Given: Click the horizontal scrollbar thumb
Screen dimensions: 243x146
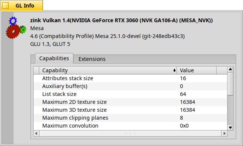Looking at the screenshot, I should tap(130, 133).
